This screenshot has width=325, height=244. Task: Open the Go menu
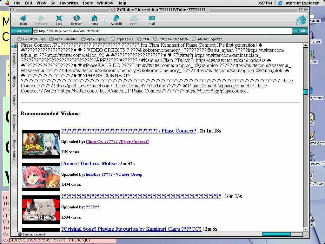[x=53, y=3]
